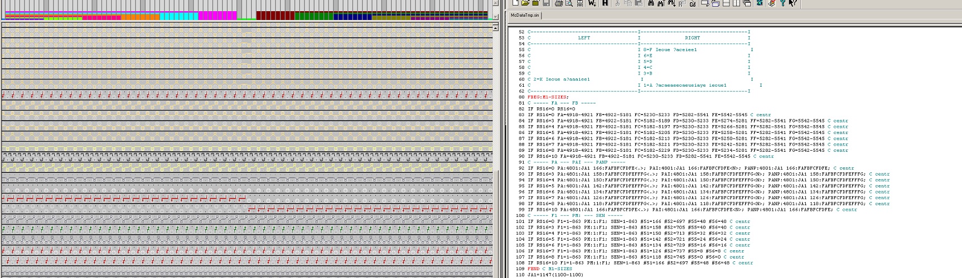962x278 pixels.
Task: Open a file with the folder icon
Action: [x=525, y=3]
